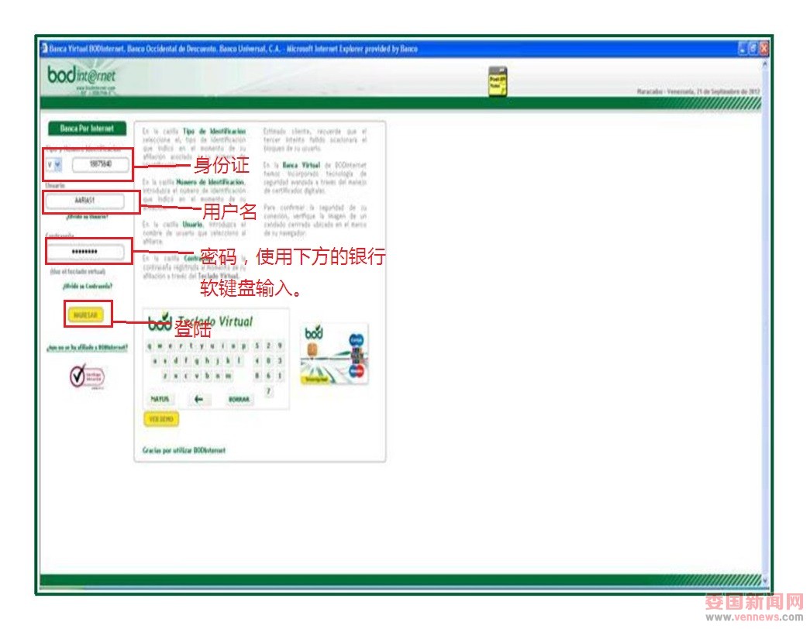This screenshot has width=810, height=629.
Task: Open the forgot Usuario link
Action: coord(88,217)
